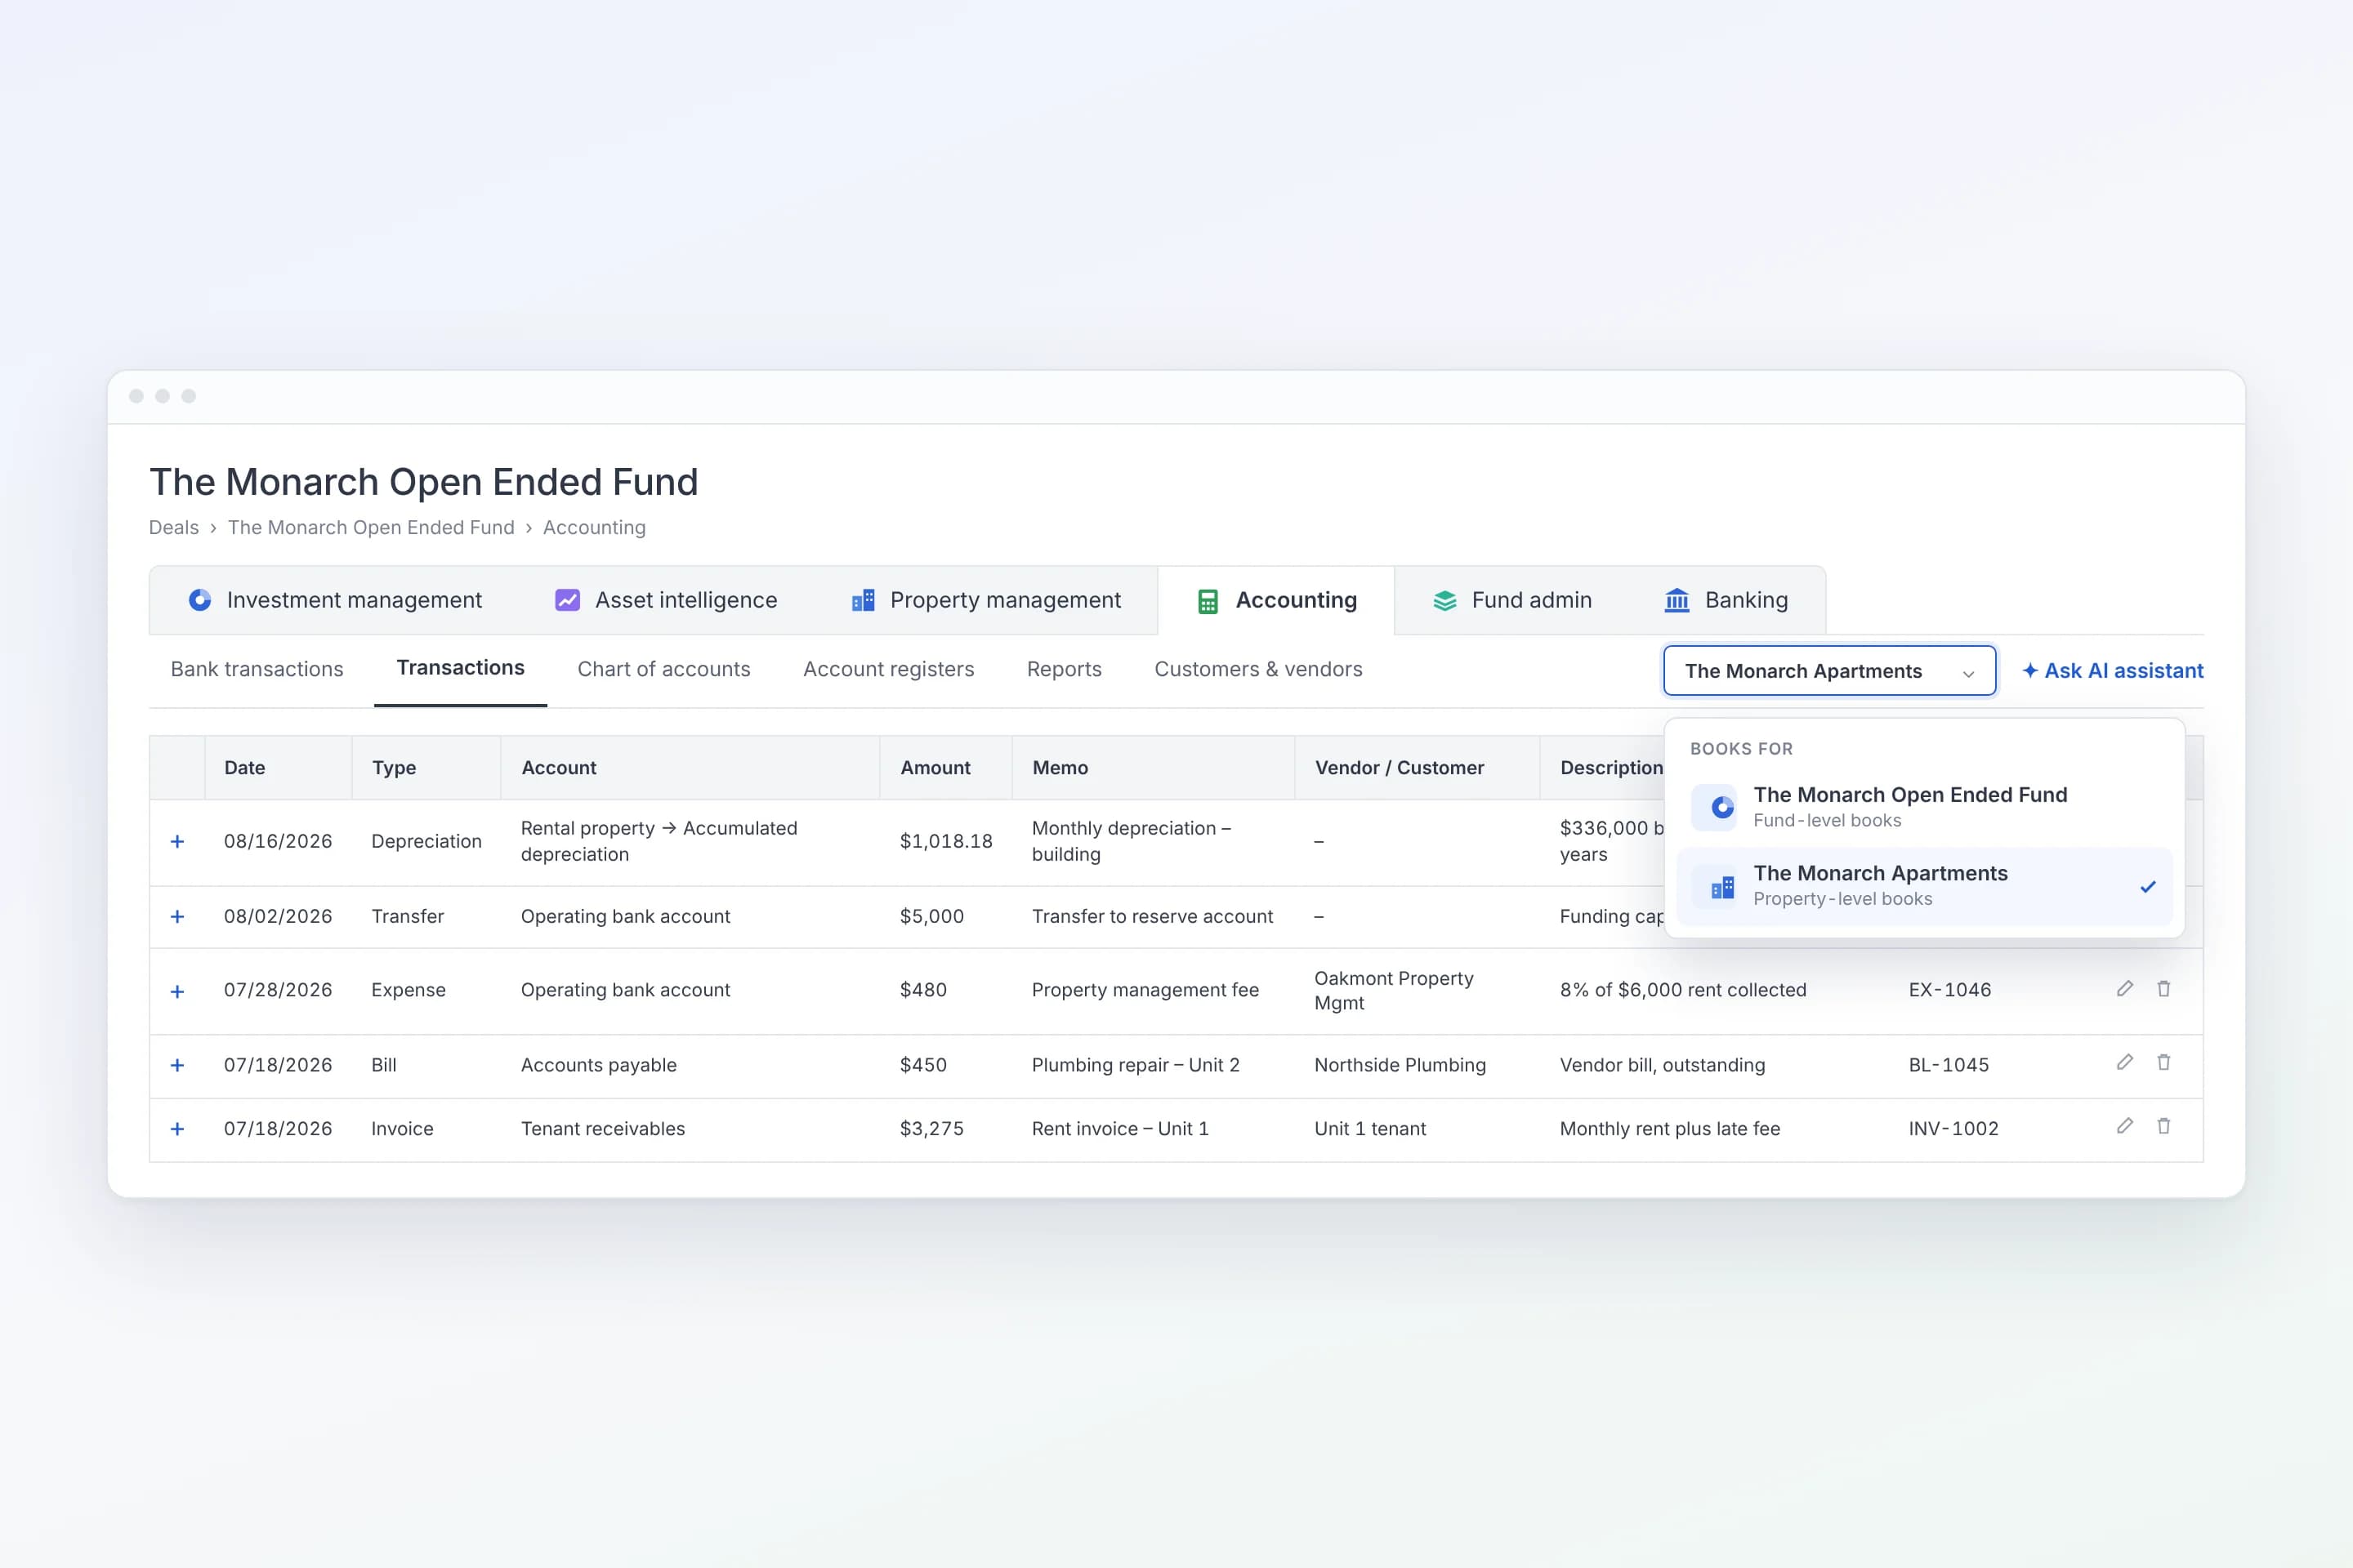Expand the 08/02/2026 Transfer row
Image resolution: width=2353 pixels, height=1568 pixels.
(177, 916)
